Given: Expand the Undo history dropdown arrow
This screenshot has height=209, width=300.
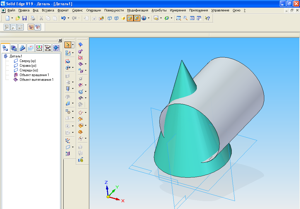Looking at the screenshot, I should [68, 18].
